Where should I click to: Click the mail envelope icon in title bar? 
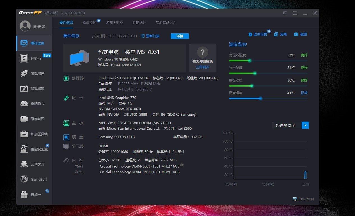(285, 13)
